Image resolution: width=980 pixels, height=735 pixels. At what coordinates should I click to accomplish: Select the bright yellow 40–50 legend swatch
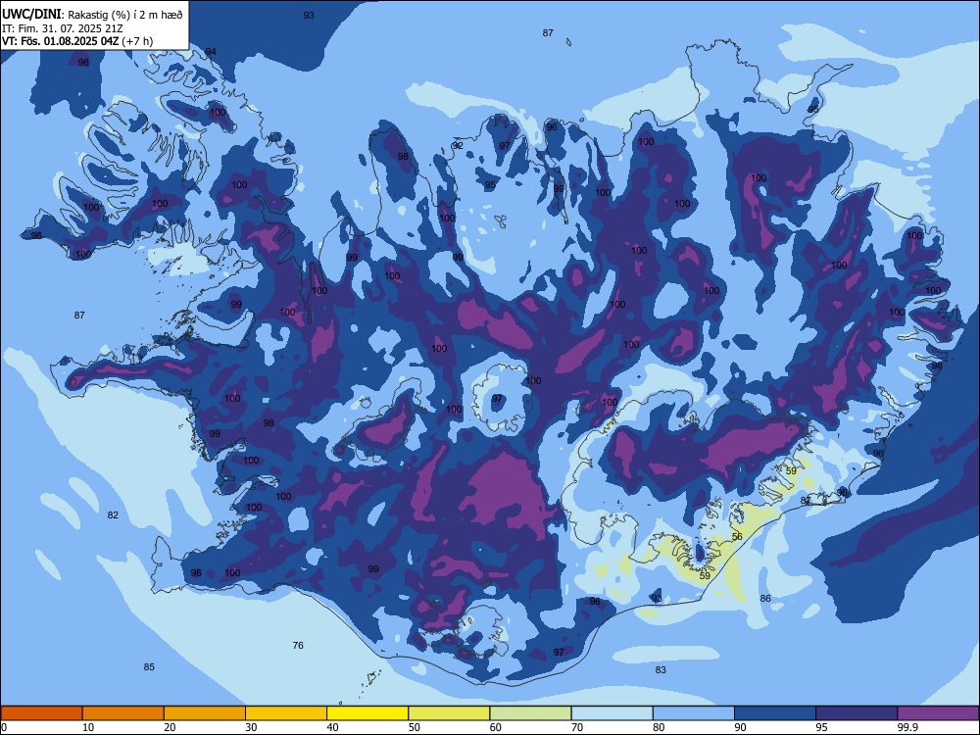click(367, 713)
